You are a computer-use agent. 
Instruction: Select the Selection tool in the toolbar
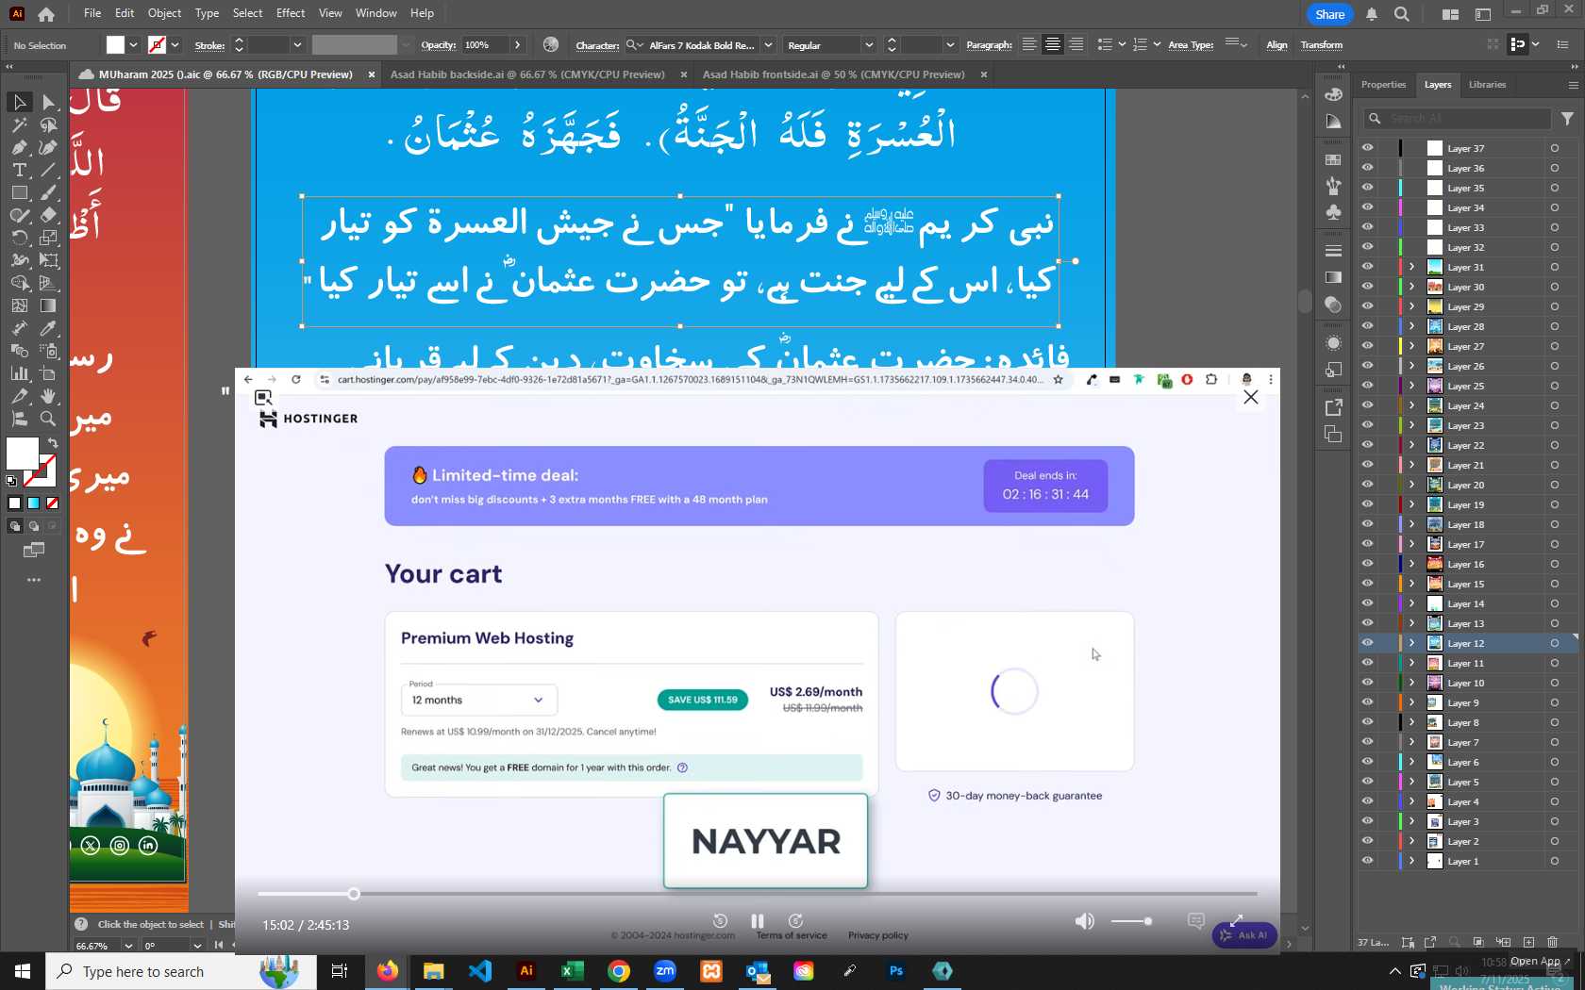19,102
